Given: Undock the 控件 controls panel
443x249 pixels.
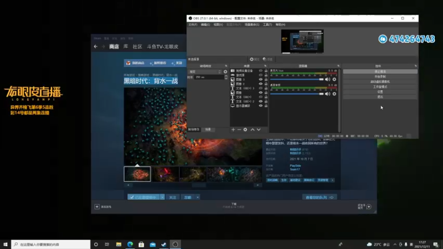Looking at the screenshot, I should click(x=416, y=66).
